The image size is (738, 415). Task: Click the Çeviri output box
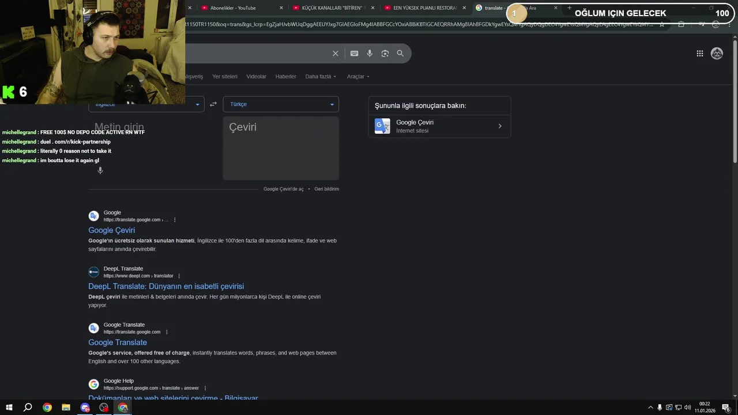281,148
